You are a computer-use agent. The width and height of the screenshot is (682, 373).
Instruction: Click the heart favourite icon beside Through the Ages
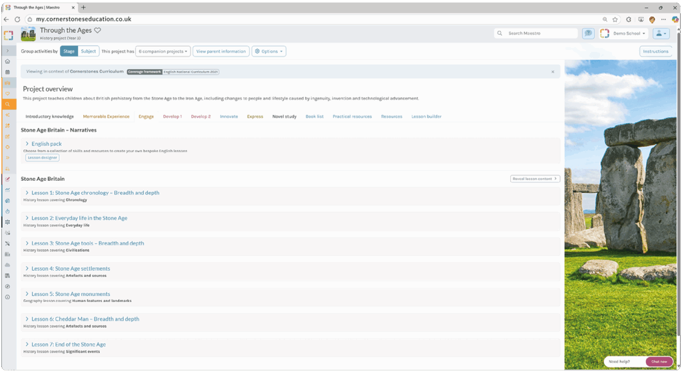97,31
